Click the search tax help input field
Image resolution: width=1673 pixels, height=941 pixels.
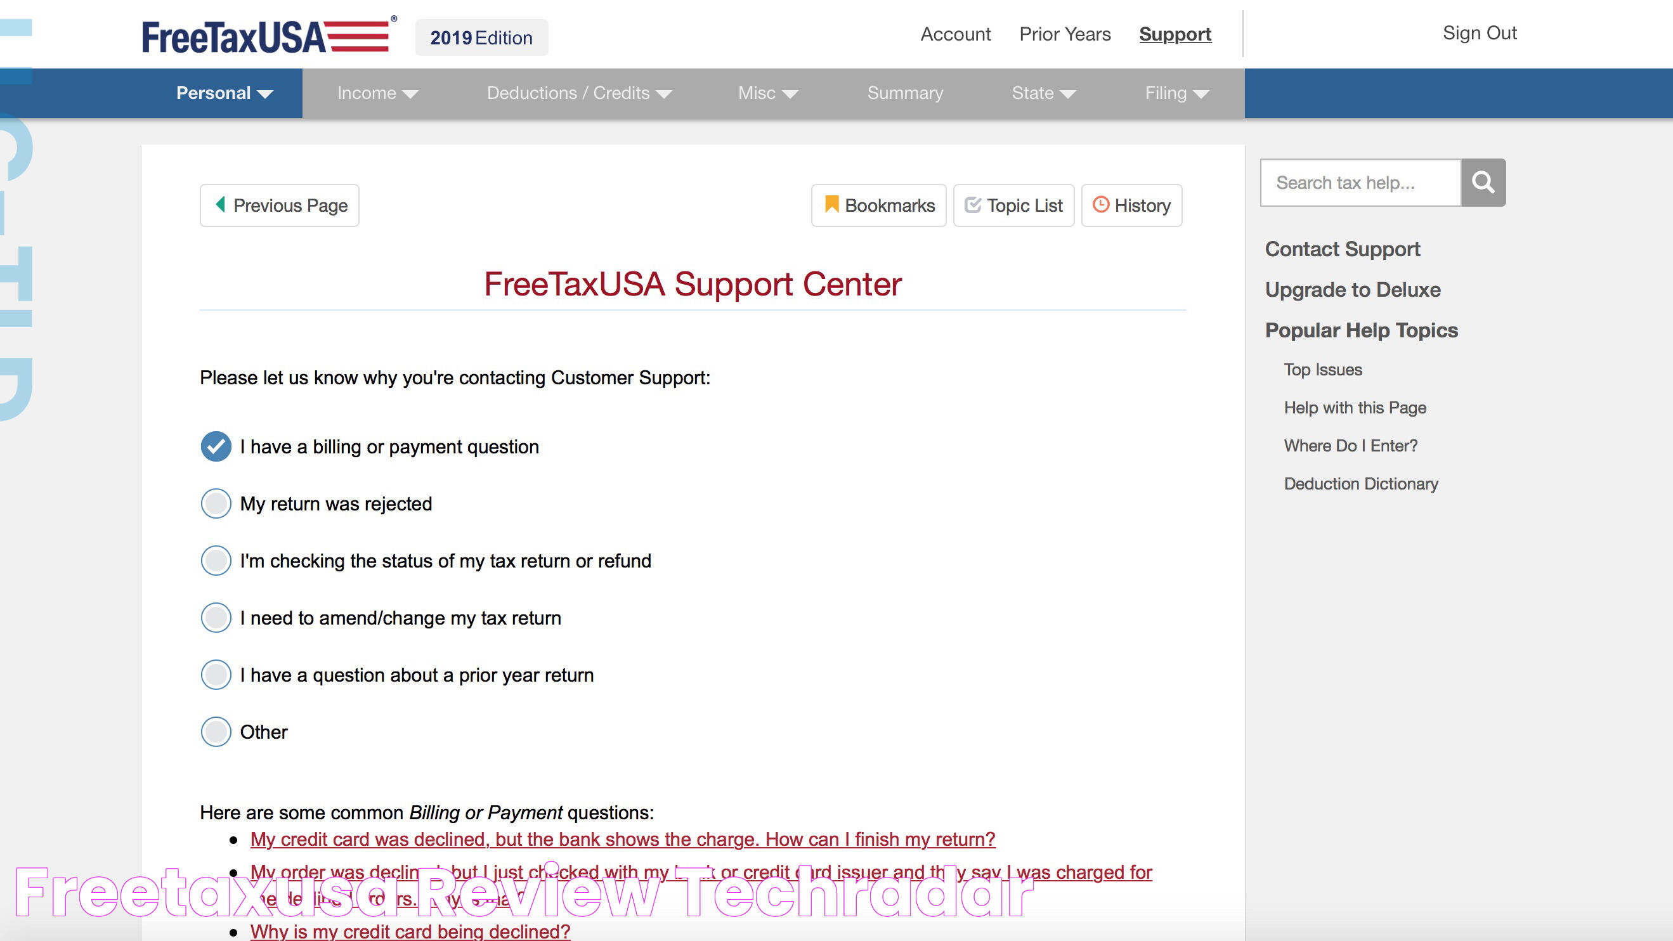[x=1360, y=181]
